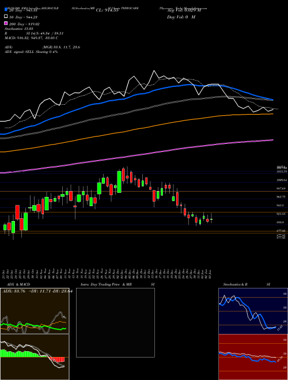This screenshot has width=288, height=380.
Task: Select the '200 Day - 819.02' legend label
Action: coord(24,24)
